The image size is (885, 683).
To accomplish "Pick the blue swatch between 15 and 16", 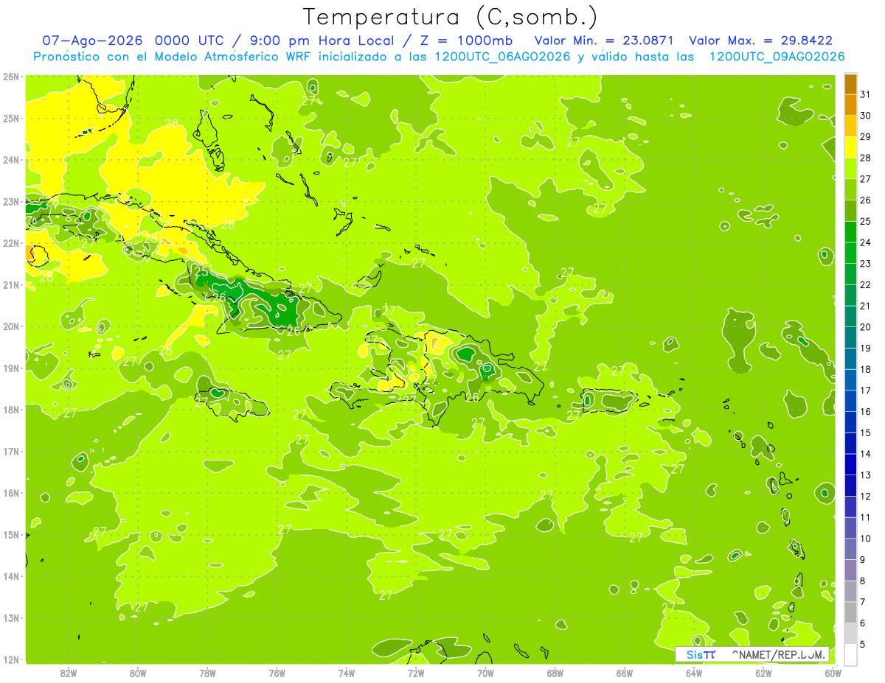I will click(850, 421).
